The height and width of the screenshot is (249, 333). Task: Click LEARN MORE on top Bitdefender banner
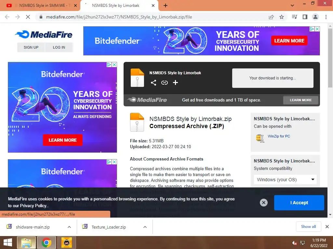click(289, 41)
